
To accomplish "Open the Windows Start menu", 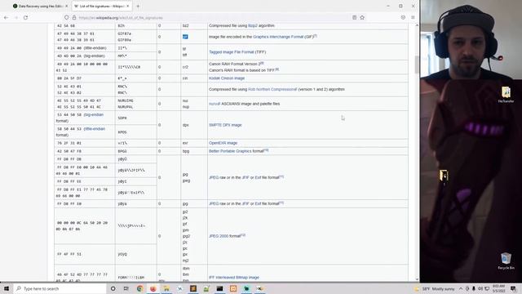I will pyautogui.click(x=7, y=288).
